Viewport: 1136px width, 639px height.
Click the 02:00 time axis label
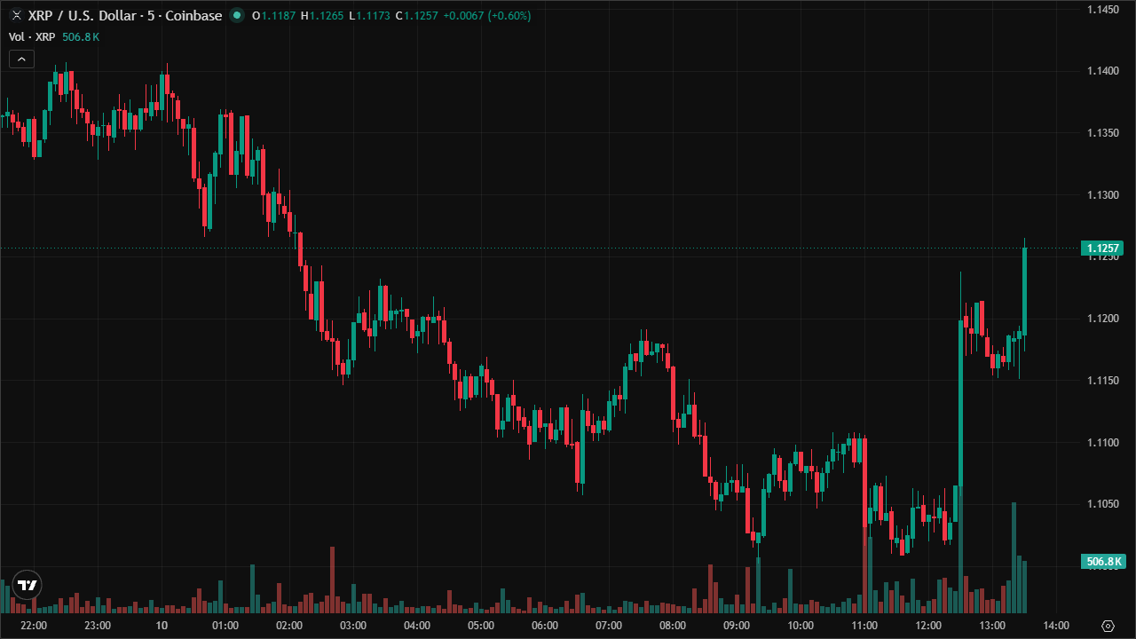289,626
